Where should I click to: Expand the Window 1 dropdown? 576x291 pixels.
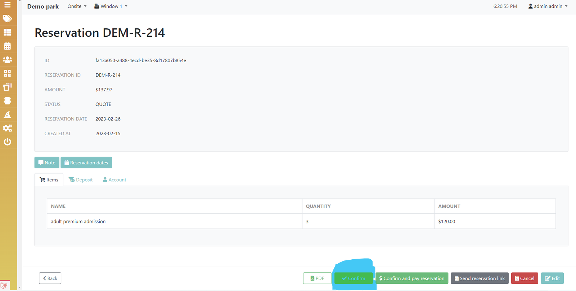(111, 6)
